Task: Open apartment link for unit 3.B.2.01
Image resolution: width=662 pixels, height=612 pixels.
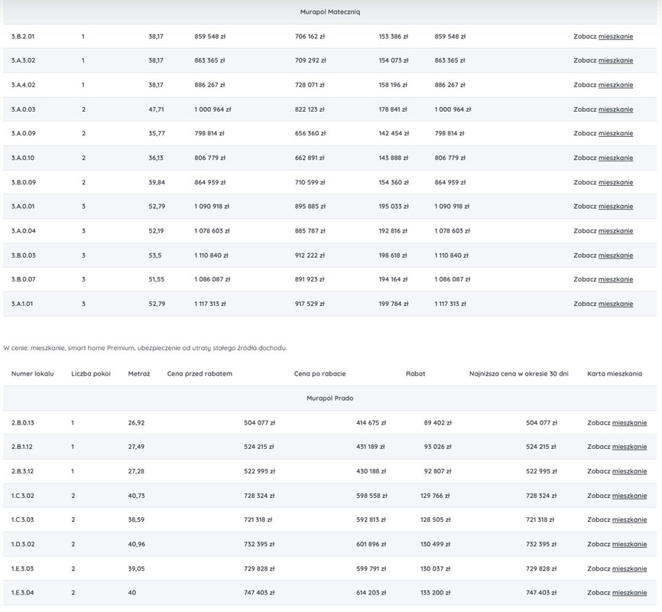Action: pos(615,37)
